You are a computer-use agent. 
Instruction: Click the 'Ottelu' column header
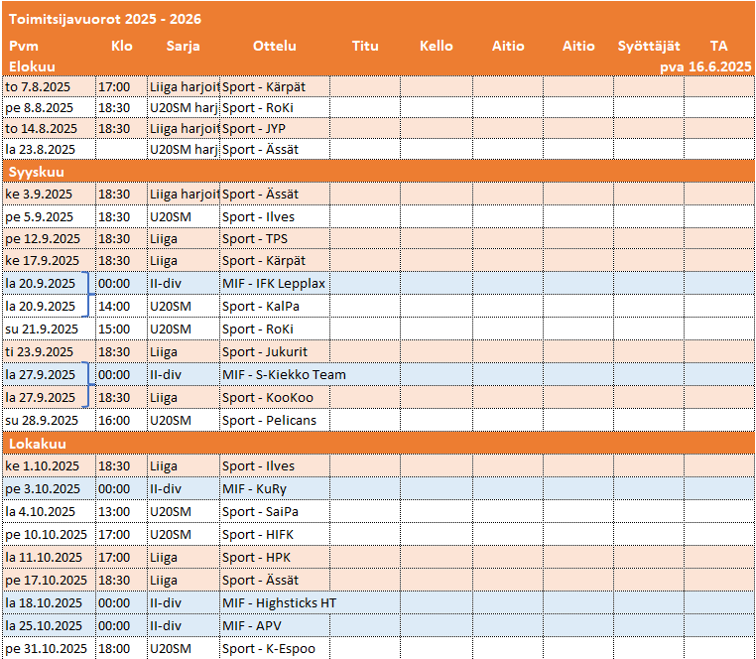coord(275,46)
